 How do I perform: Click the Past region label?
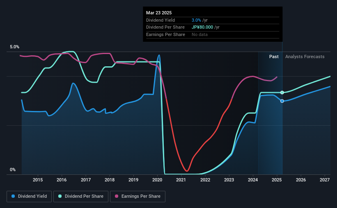coord(274,57)
